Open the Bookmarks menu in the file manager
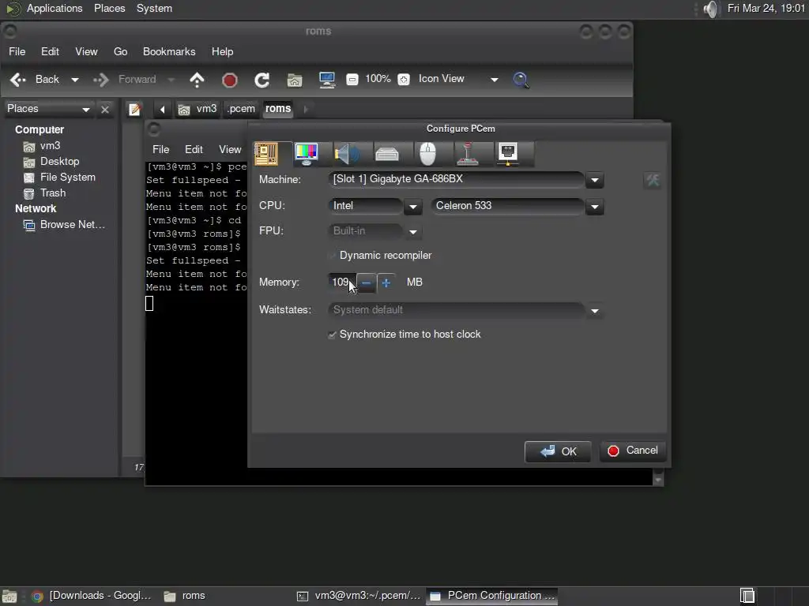The width and height of the screenshot is (809, 606). tap(169, 51)
